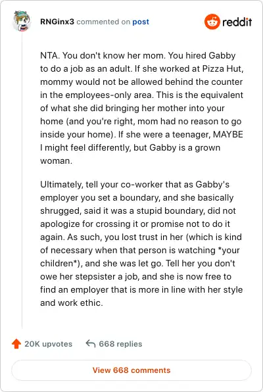Follow the blue "post" link

(141, 22)
